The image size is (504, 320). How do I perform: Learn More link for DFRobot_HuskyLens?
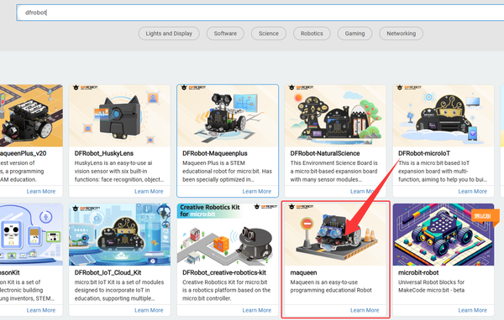click(x=149, y=192)
